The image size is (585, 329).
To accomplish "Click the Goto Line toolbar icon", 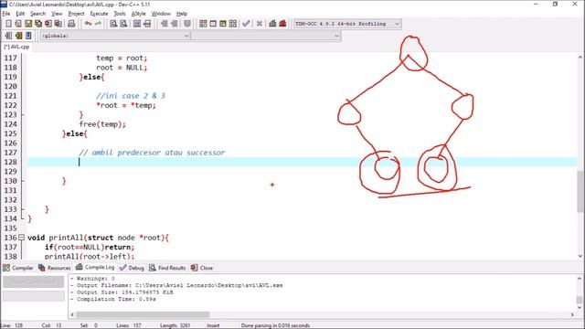I will 147,24.
